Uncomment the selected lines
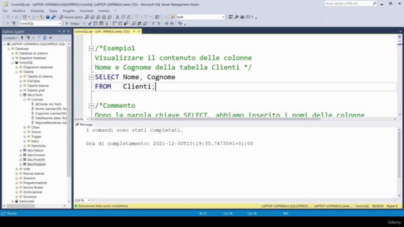Image resolution: width=404 pixels, height=227 pixels. coord(158,23)
